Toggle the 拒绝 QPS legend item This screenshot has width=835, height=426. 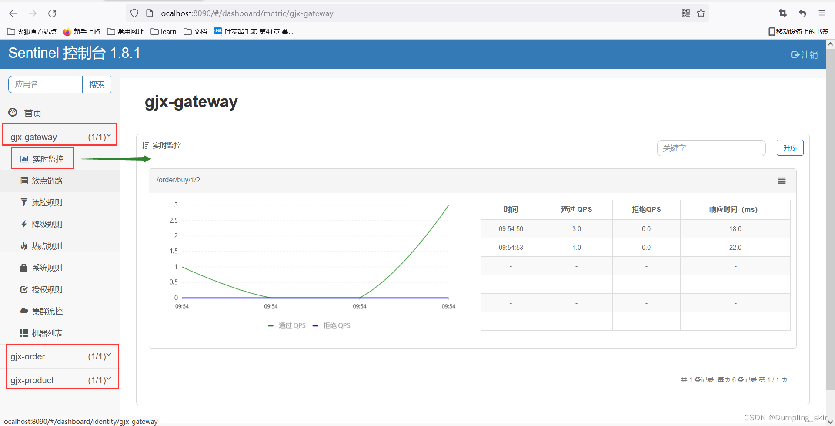coord(331,325)
